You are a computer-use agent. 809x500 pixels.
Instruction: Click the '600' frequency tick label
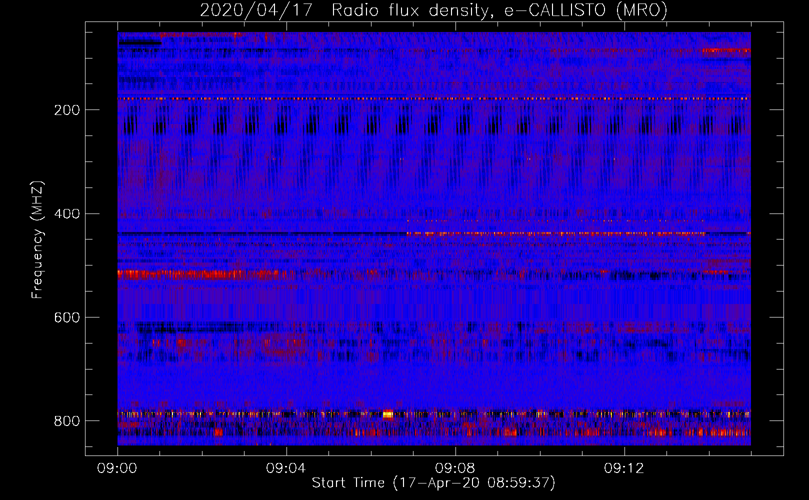pos(67,318)
